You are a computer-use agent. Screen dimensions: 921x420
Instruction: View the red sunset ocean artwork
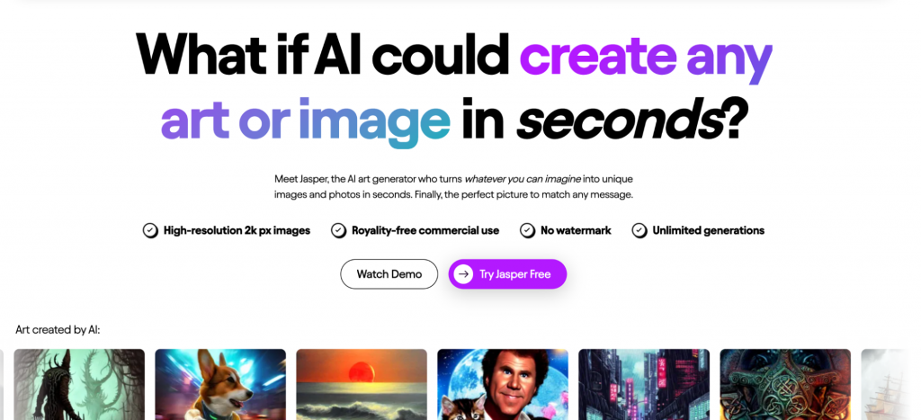(x=362, y=385)
